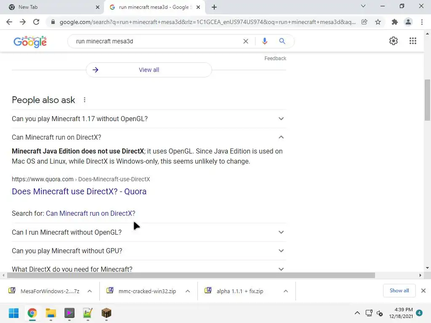This screenshot has width=431, height=323.
Task: Open the Chrome profile avatar
Action: (x=408, y=22)
